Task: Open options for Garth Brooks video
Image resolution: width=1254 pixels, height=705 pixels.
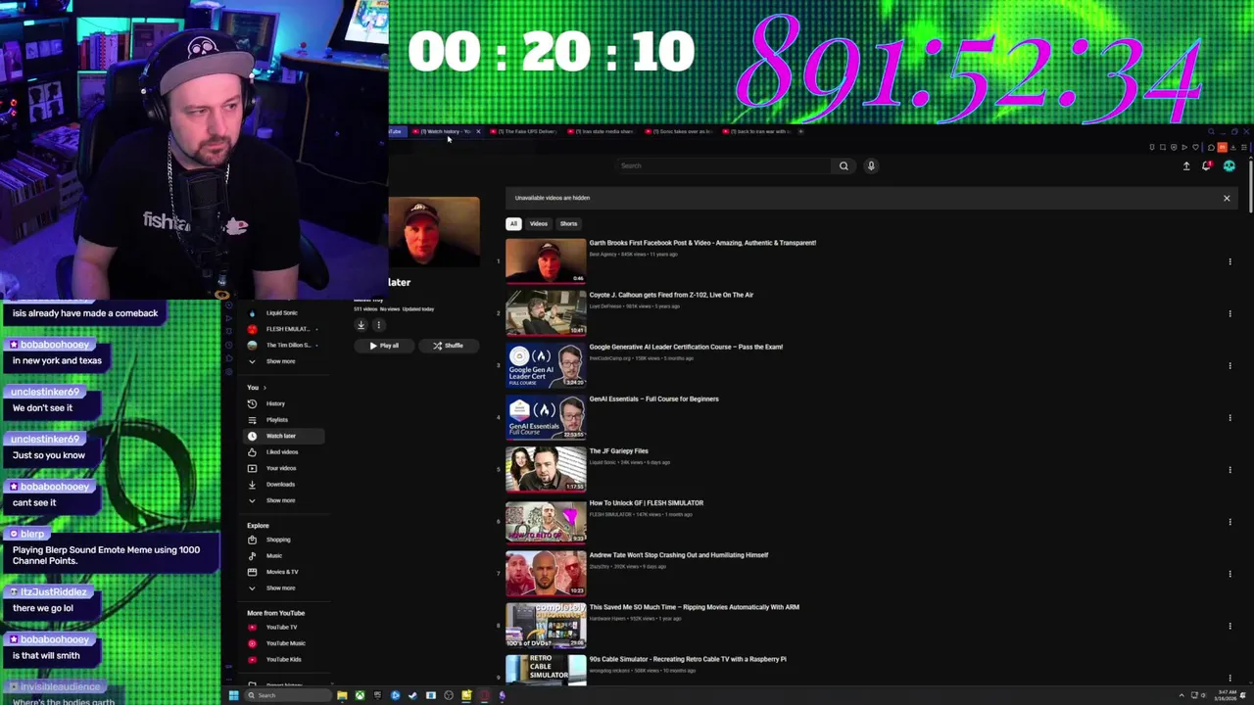Action: (x=1230, y=261)
